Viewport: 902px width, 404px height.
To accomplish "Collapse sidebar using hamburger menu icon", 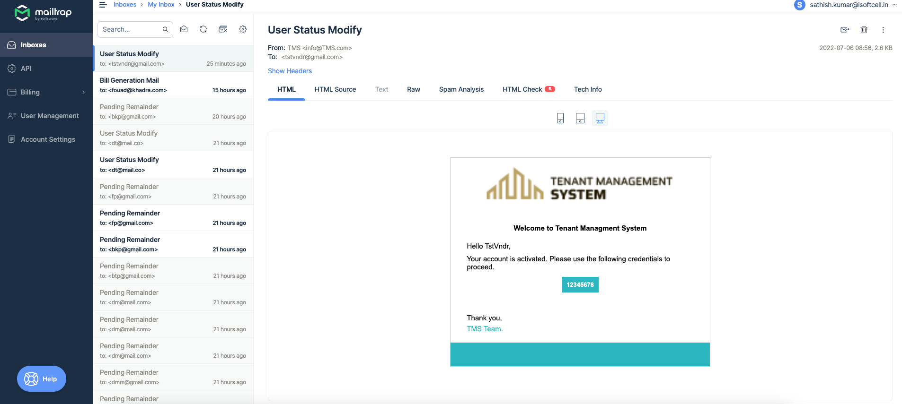I will point(103,5).
